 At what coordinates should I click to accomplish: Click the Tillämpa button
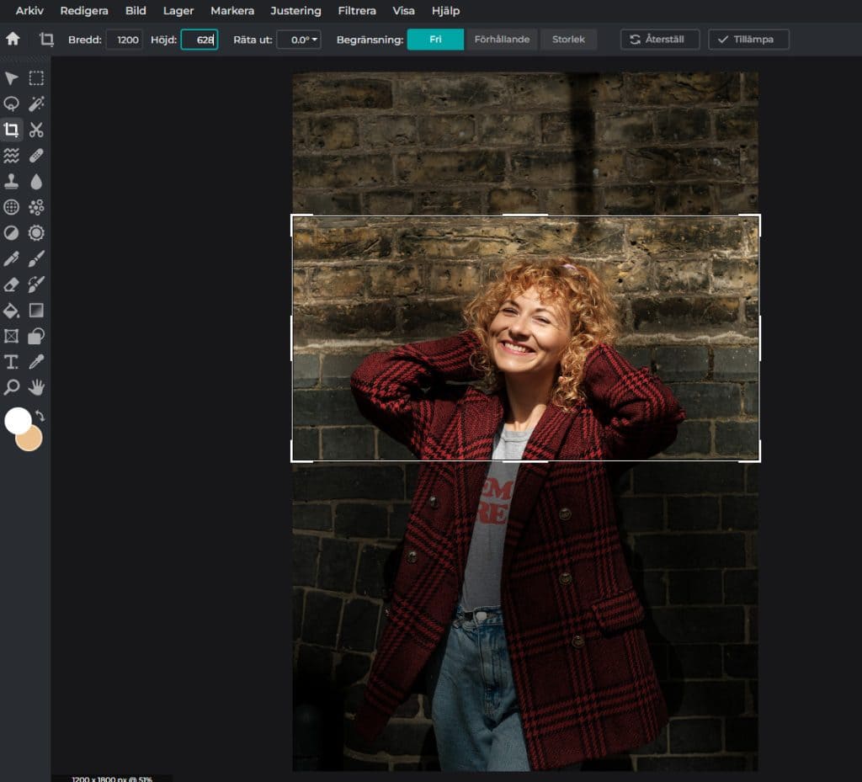(748, 40)
